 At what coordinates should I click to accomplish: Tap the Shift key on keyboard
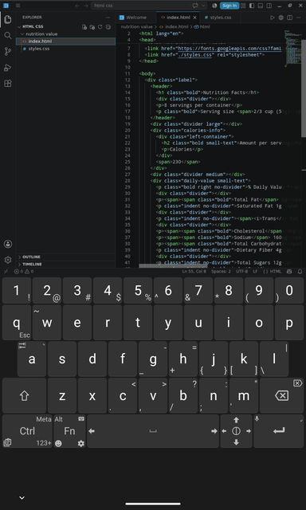point(25,395)
